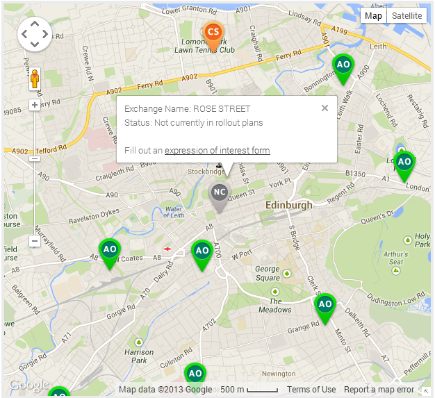
Task: Click the Lomond Park Lawn Tennis Club label
Action: pyautogui.click(x=204, y=46)
